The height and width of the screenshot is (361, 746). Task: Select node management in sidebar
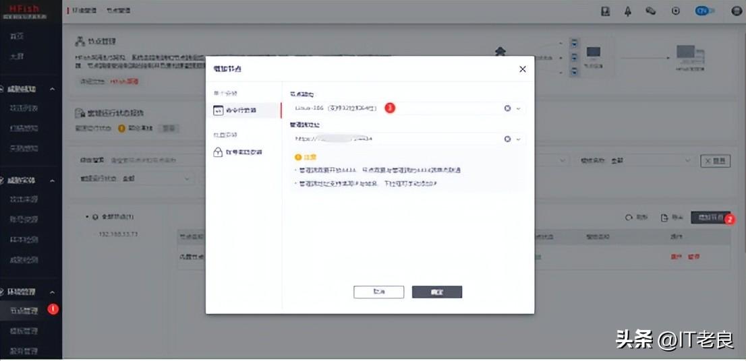tap(24, 311)
